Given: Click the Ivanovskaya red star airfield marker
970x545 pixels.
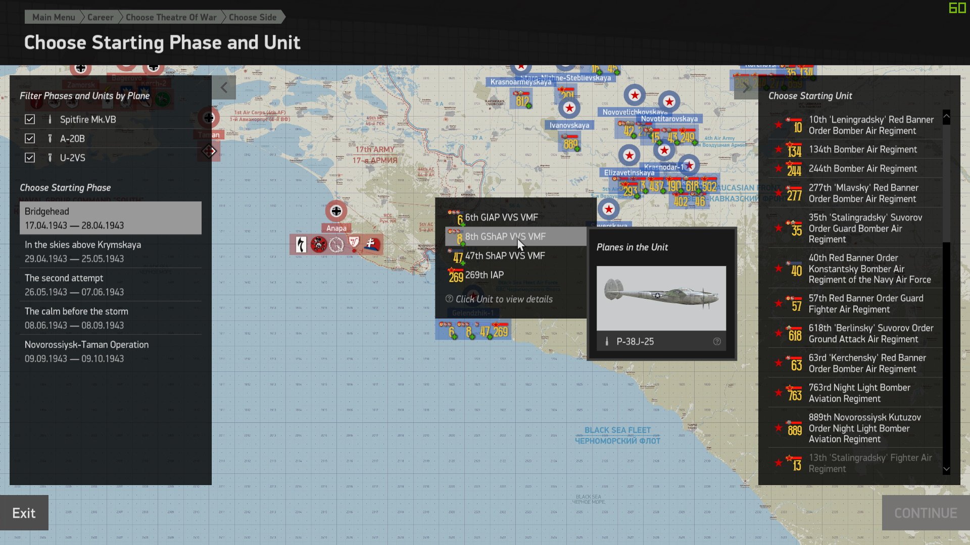Looking at the screenshot, I should (569, 108).
